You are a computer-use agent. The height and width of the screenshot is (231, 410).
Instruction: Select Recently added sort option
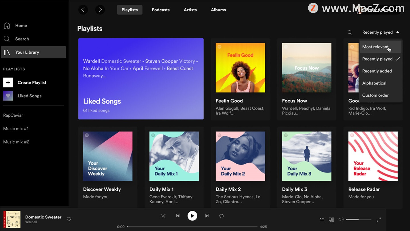[381, 71]
